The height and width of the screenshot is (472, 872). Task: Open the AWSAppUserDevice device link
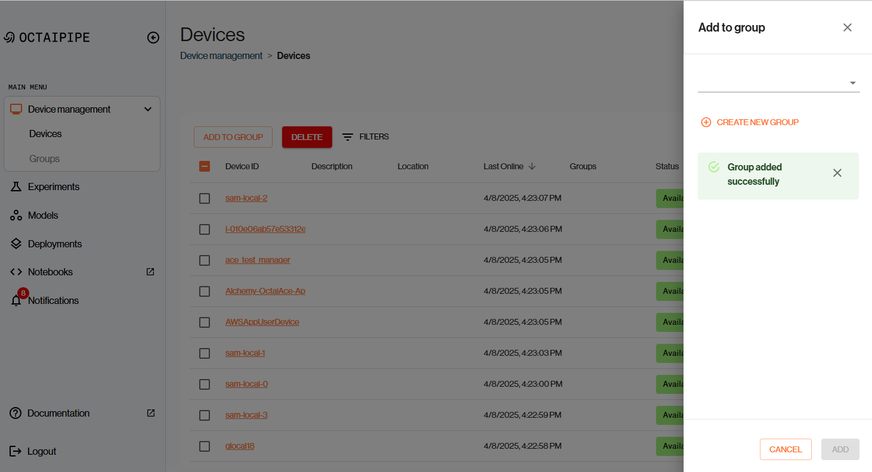(262, 322)
